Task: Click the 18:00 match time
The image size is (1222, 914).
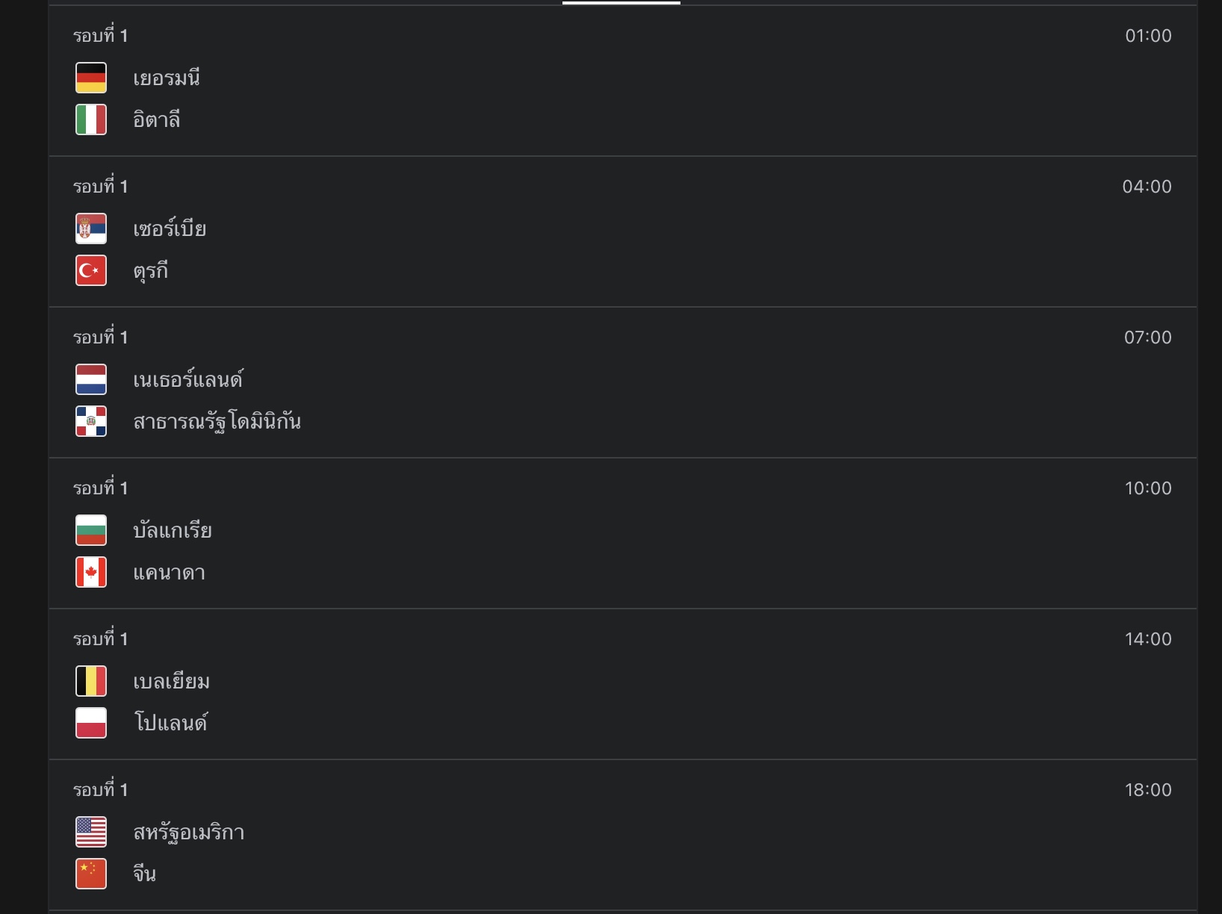Action: click(1148, 790)
